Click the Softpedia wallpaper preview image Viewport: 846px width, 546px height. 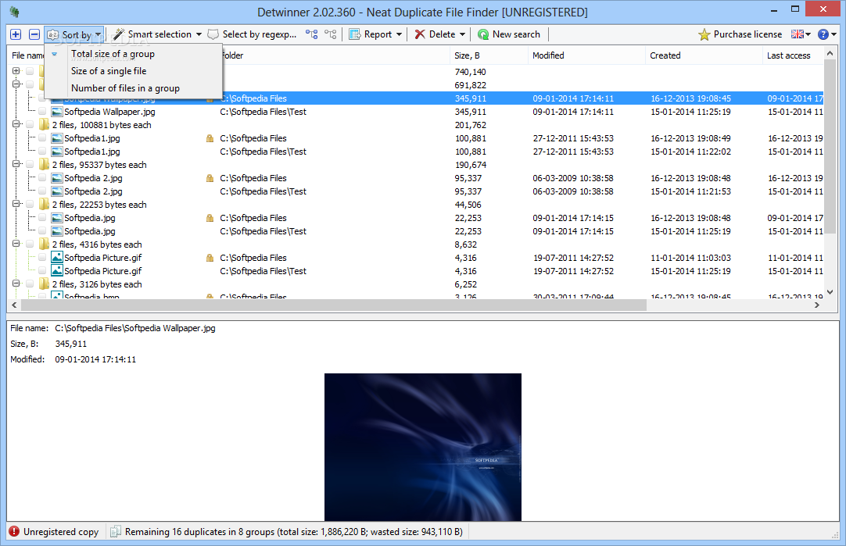[x=422, y=447]
